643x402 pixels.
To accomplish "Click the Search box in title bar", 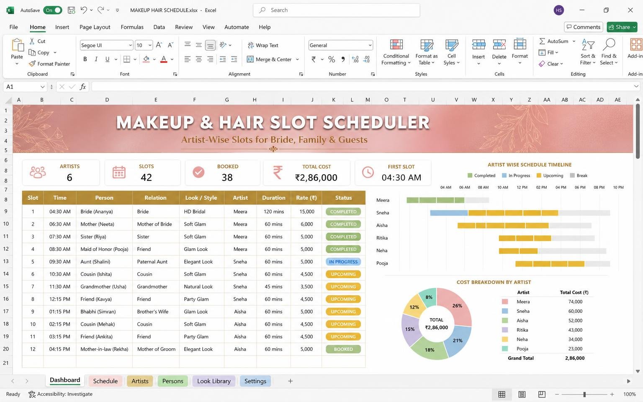I will pyautogui.click(x=337, y=10).
